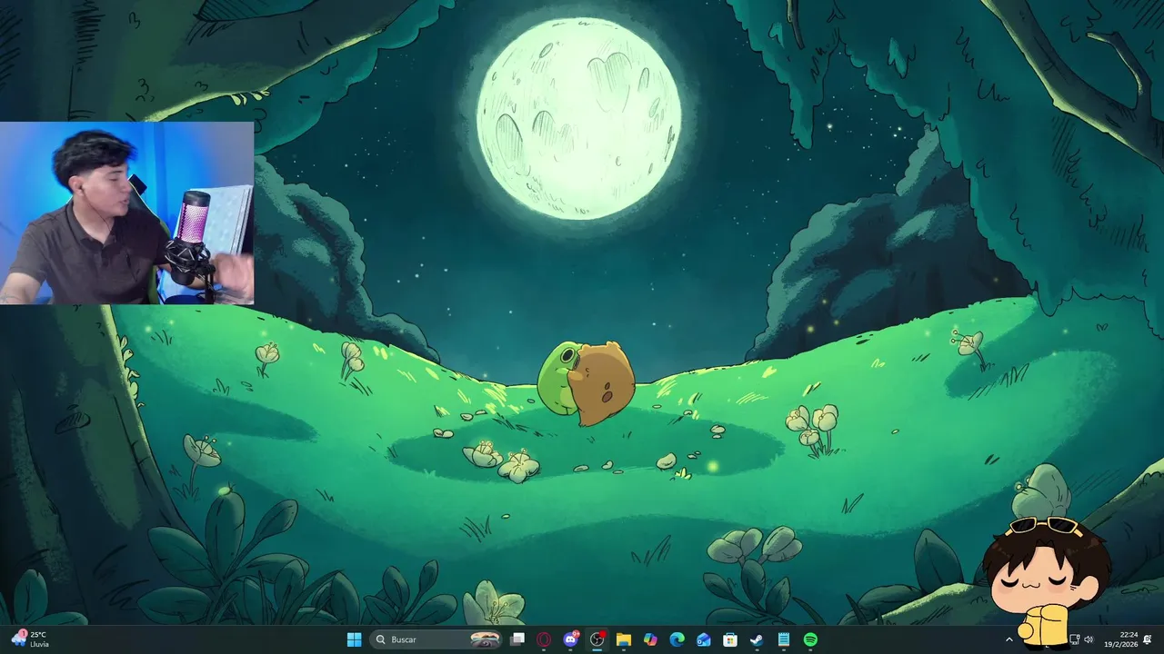Open Outlook mail from the taskbar
Screen dimensions: 1164x654
[703, 639]
